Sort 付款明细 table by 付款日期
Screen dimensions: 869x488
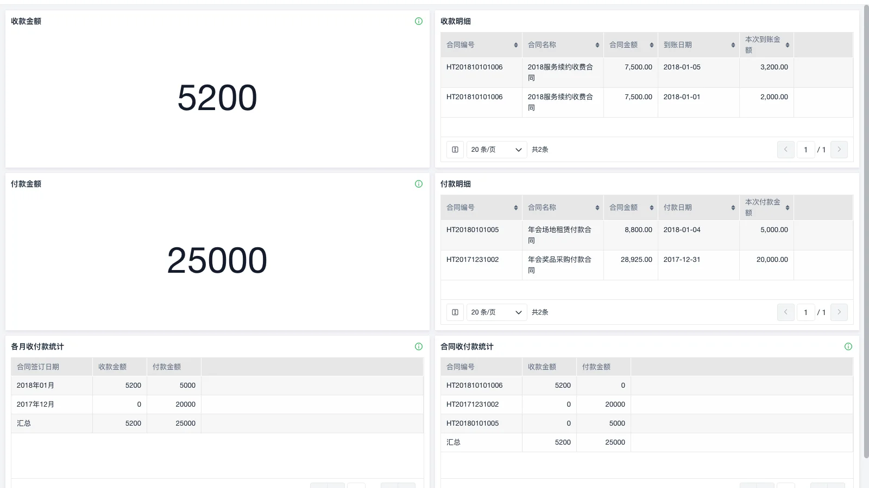[x=733, y=208]
